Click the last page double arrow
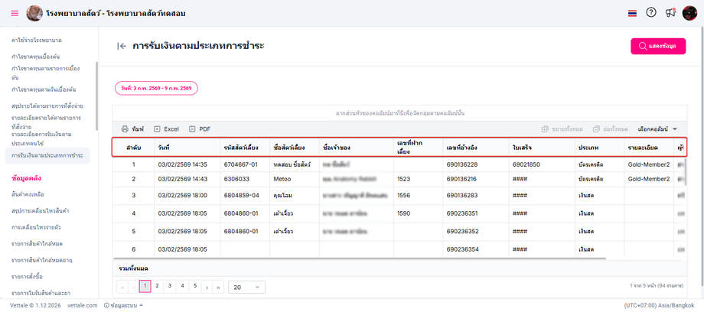Image resolution: width=704 pixels, height=312 pixels. click(218, 287)
